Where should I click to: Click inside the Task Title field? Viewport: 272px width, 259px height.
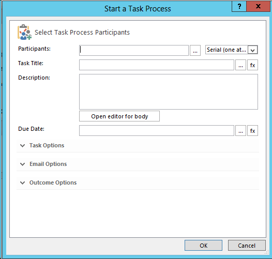tap(157, 65)
